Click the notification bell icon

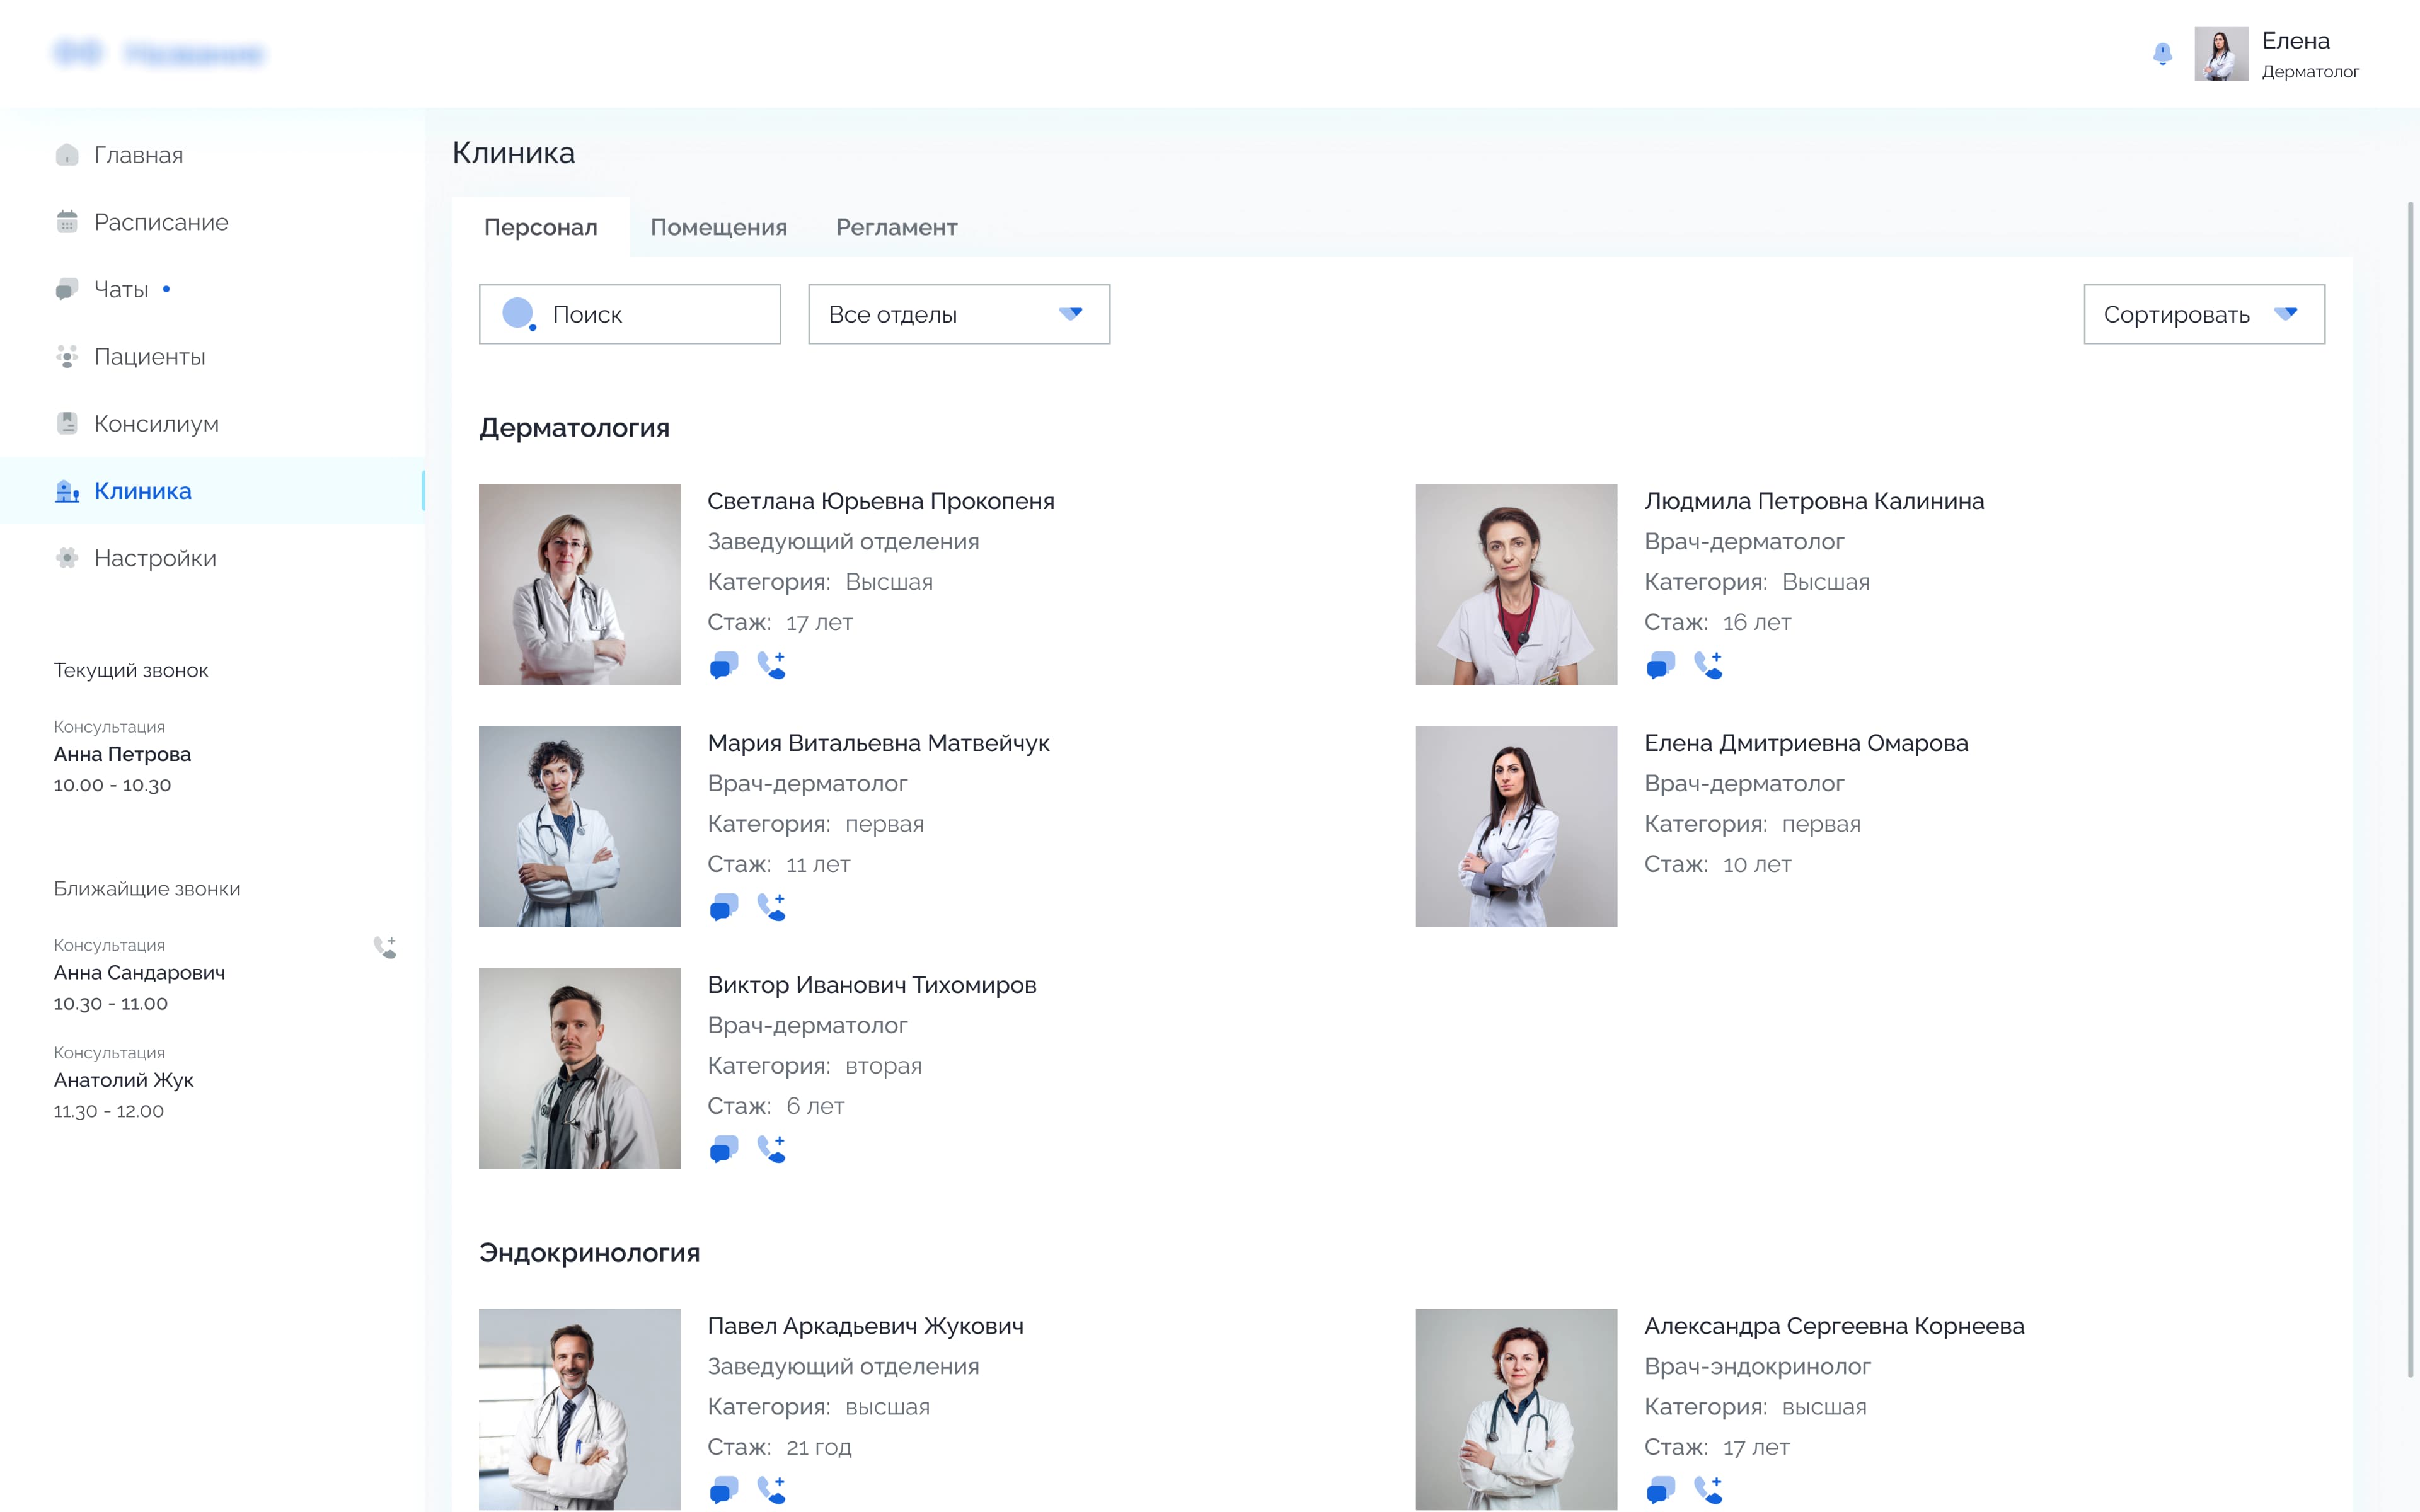click(2162, 53)
